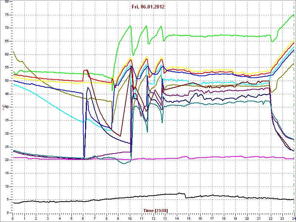Click hour label 4 on time axis
Screen dimensions: 296x222
[60, 218]
